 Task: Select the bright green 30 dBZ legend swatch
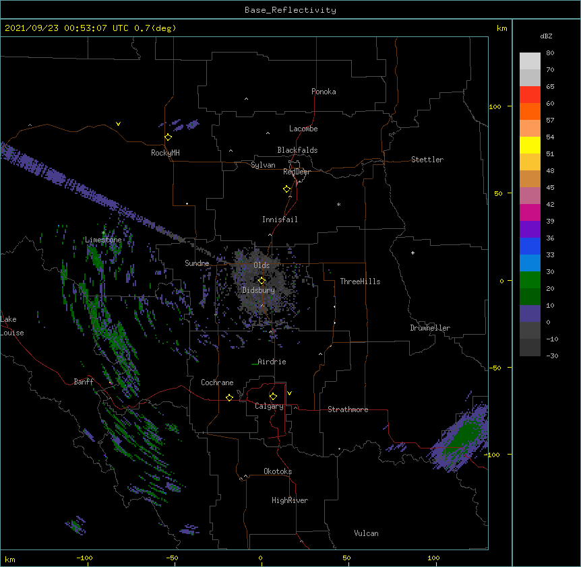pyautogui.click(x=530, y=280)
